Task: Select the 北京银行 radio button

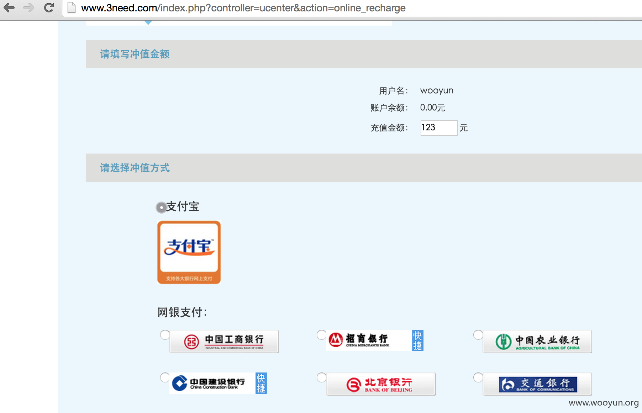Action: coord(321,377)
